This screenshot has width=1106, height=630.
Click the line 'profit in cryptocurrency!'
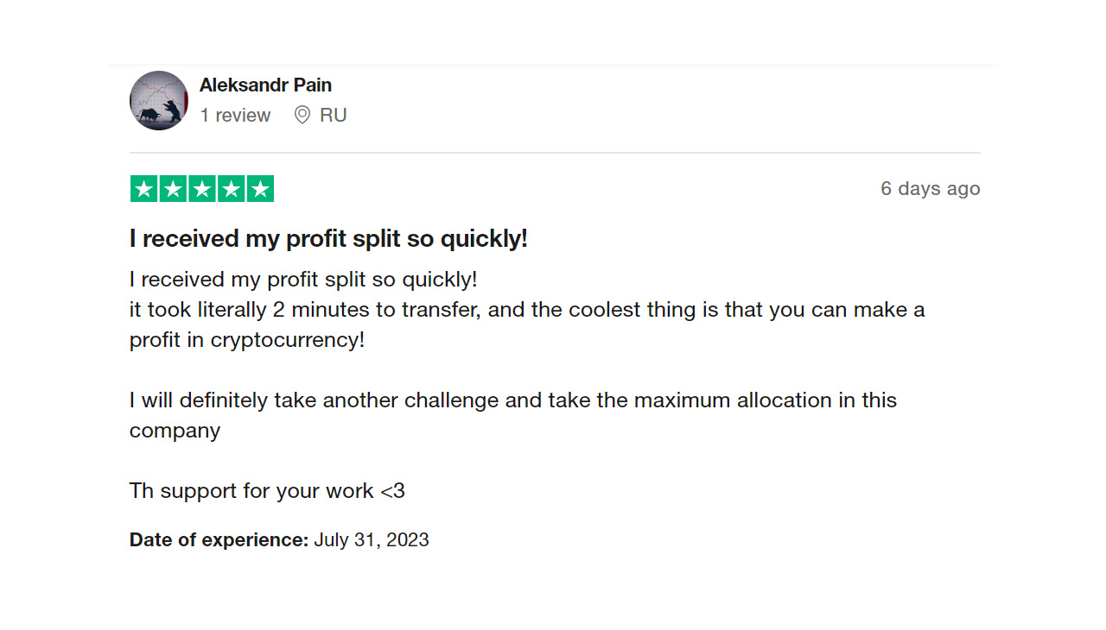click(x=247, y=340)
